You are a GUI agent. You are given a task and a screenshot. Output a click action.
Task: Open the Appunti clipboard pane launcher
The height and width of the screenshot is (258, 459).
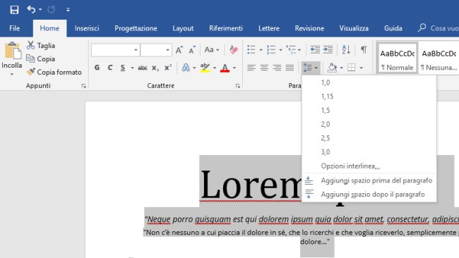coord(84,86)
